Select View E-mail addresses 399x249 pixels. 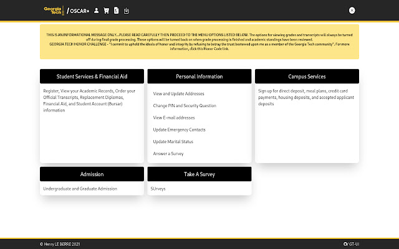click(x=174, y=118)
